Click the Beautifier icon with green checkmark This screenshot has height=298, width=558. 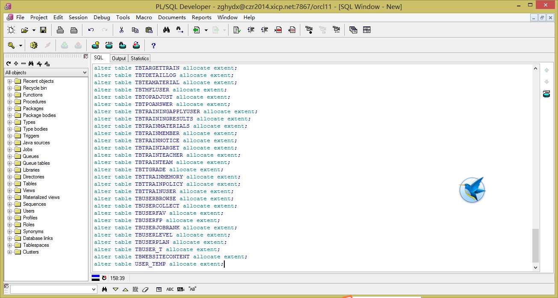pyautogui.click(x=237, y=30)
